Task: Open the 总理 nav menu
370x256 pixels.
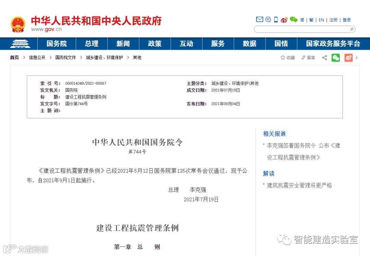Action: click(x=91, y=44)
